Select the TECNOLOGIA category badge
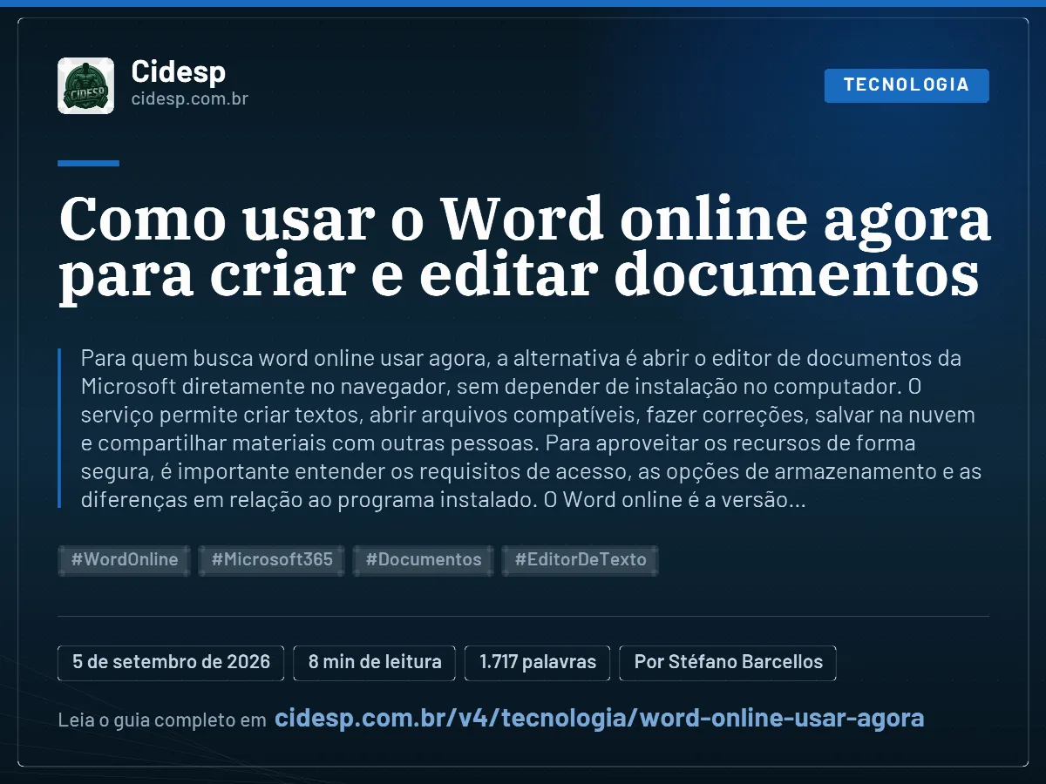 tap(907, 85)
